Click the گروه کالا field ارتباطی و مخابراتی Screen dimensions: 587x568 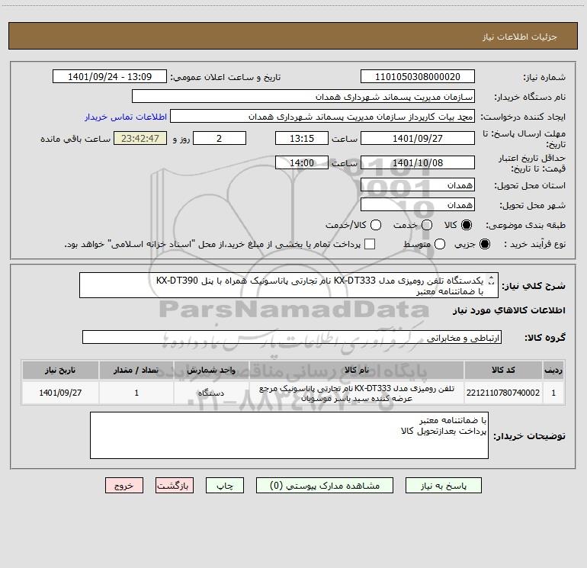coord(292,337)
